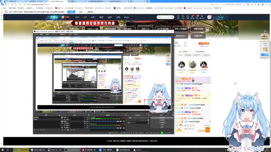Expand the 视频 navigation dropdown
271x152 pixels.
101,17
